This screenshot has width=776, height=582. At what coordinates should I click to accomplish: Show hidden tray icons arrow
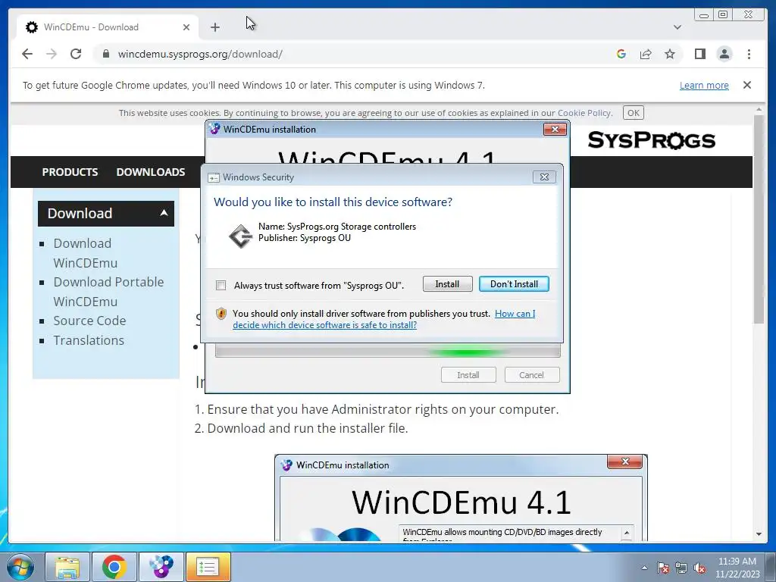pos(644,568)
